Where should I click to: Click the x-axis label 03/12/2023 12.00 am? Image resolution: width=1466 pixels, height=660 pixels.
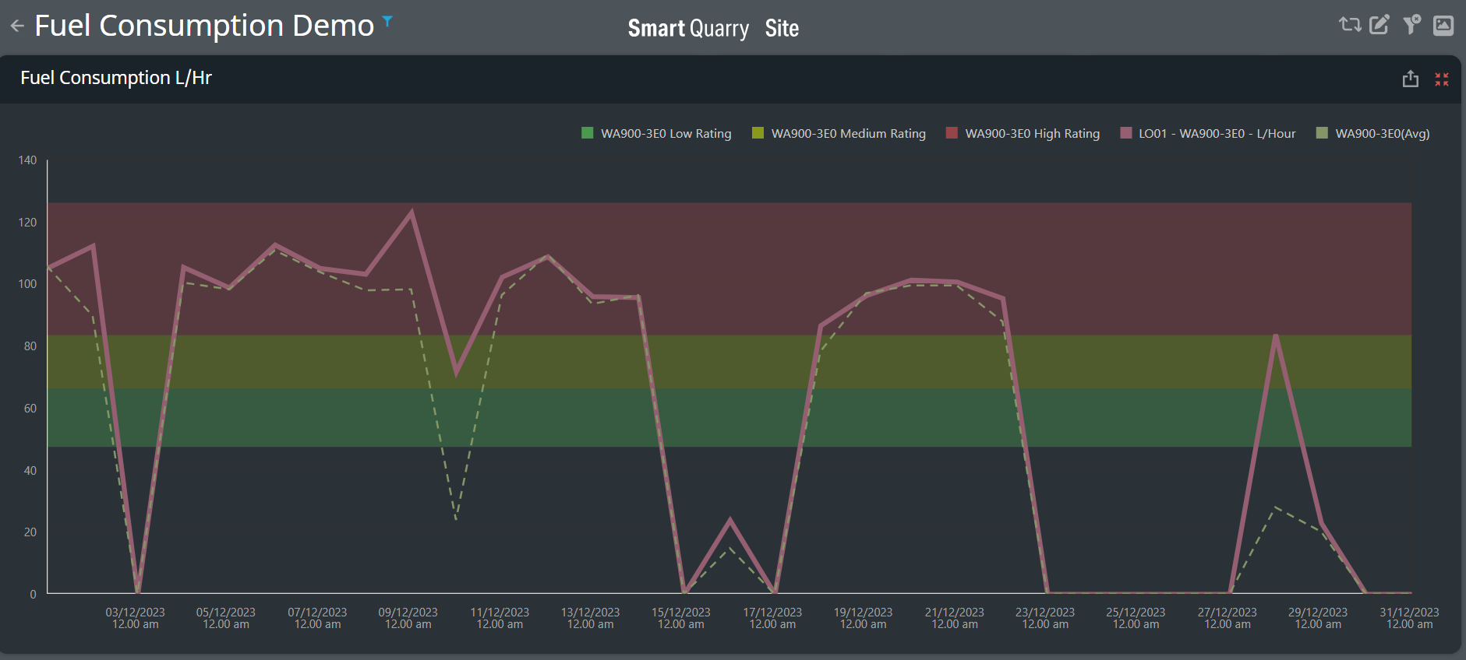pyautogui.click(x=136, y=618)
